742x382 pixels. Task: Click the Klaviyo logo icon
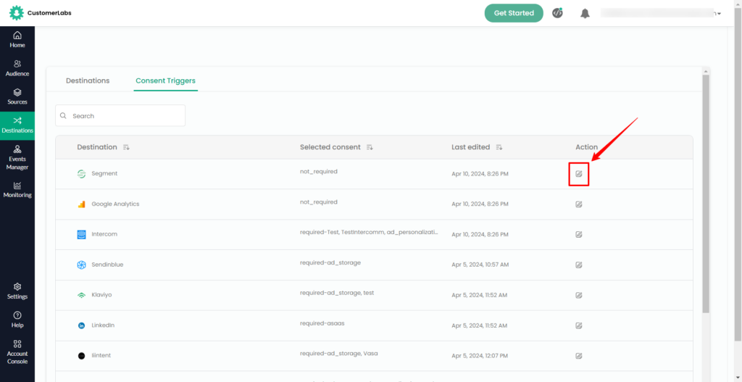(x=81, y=295)
